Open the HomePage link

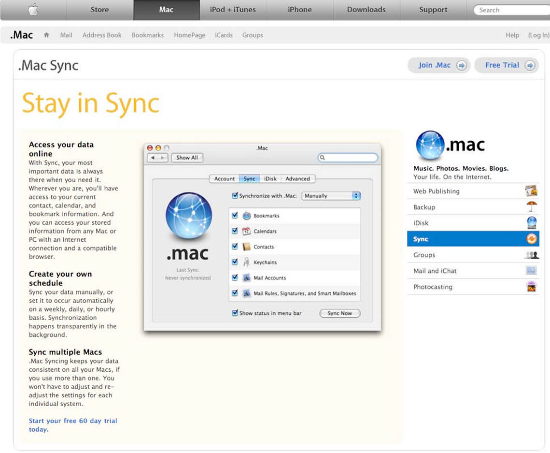point(189,35)
